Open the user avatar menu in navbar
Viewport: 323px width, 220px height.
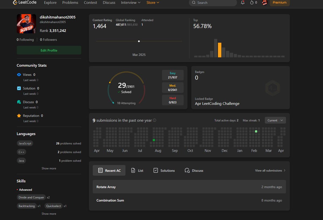point(265,3)
